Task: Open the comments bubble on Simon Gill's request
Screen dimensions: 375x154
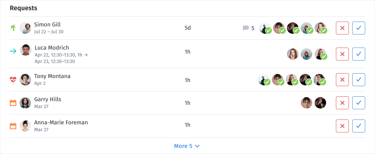Action: point(246,28)
